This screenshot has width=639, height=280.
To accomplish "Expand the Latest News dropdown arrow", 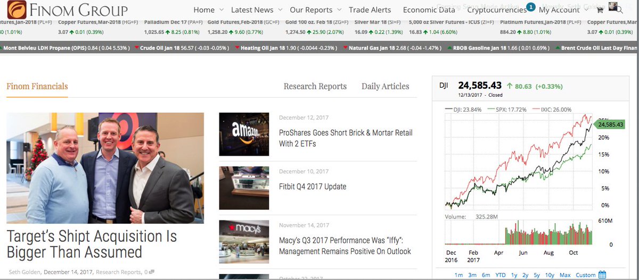I will pos(279,10).
